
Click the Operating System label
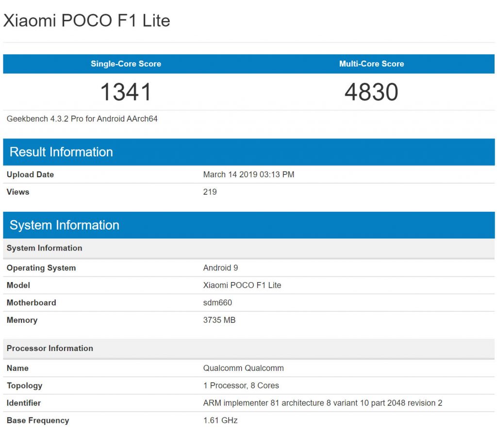41,268
